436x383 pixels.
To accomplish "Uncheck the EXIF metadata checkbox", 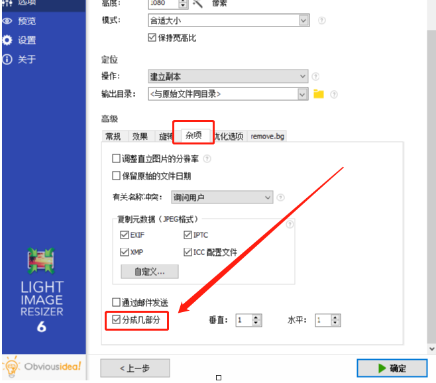I will (x=125, y=235).
